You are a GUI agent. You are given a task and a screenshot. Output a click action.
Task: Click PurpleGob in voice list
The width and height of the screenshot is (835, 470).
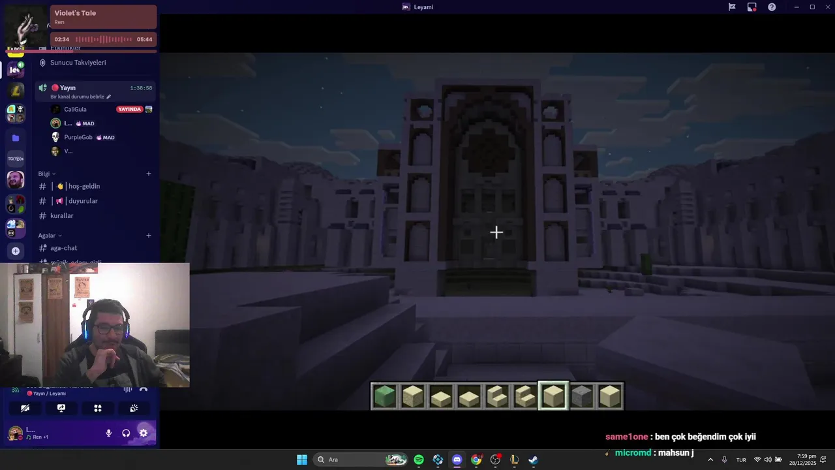pyautogui.click(x=78, y=137)
